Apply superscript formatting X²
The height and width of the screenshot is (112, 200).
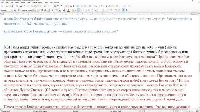click(56, 10)
